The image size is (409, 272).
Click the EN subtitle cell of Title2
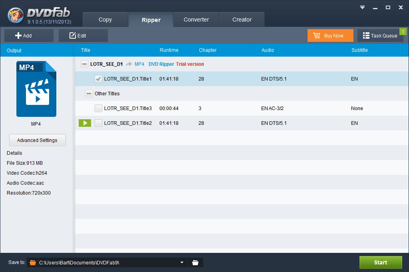click(354, 123)
